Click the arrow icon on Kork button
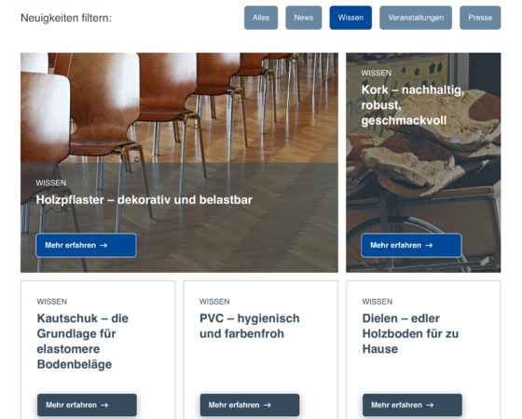The image size is (522, 419). 429,246
